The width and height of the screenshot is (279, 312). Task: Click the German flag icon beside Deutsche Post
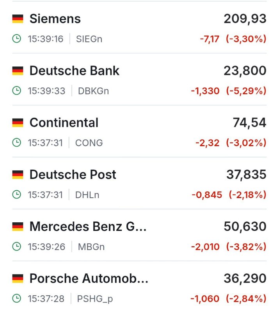click(18, 175)
